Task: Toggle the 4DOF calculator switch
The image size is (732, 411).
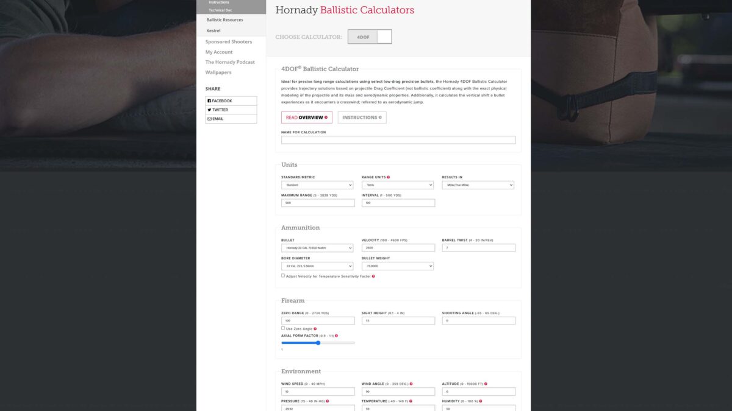Action: (370, 37)
